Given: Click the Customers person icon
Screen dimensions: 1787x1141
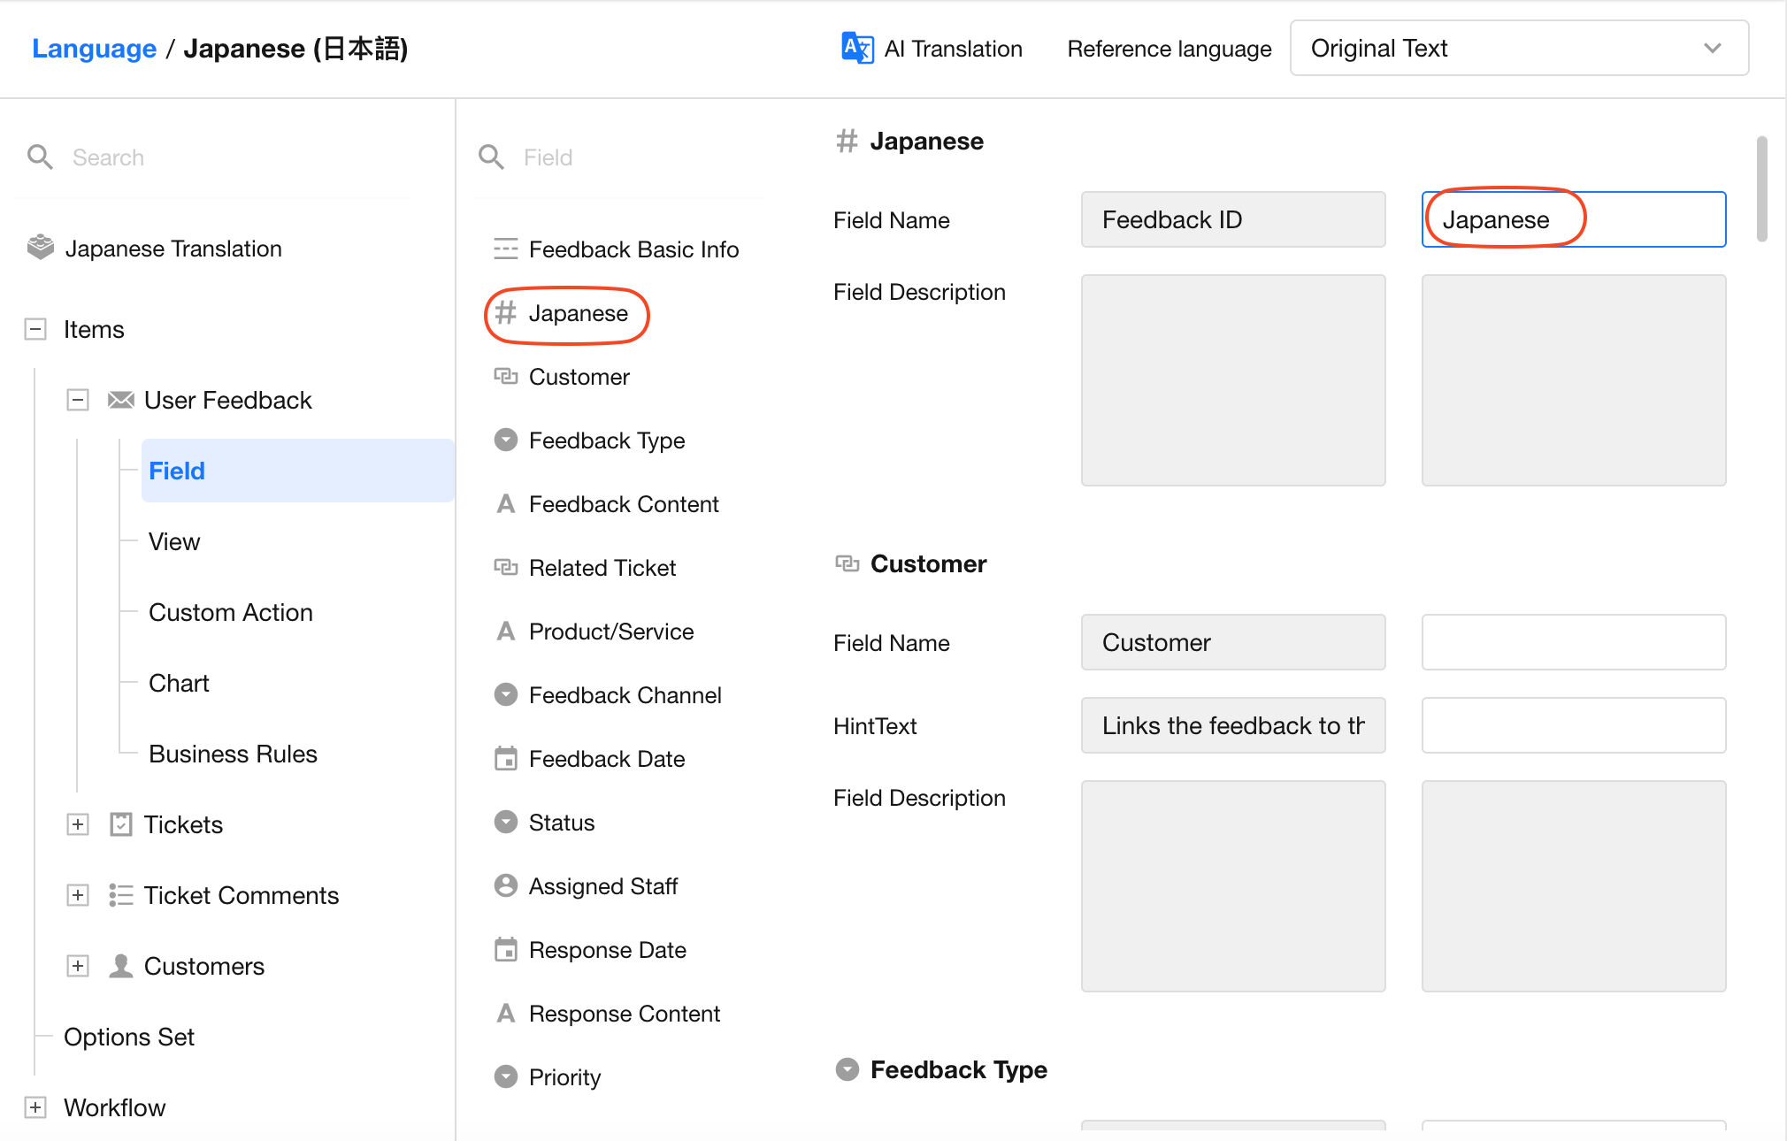Looking at the screenshot, I should 120,966.
